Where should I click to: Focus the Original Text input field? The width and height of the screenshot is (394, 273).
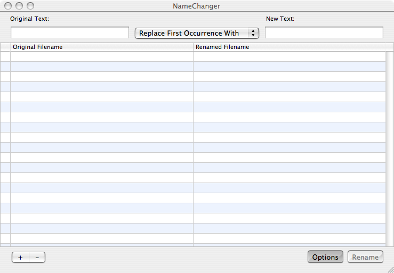(70, 33)
